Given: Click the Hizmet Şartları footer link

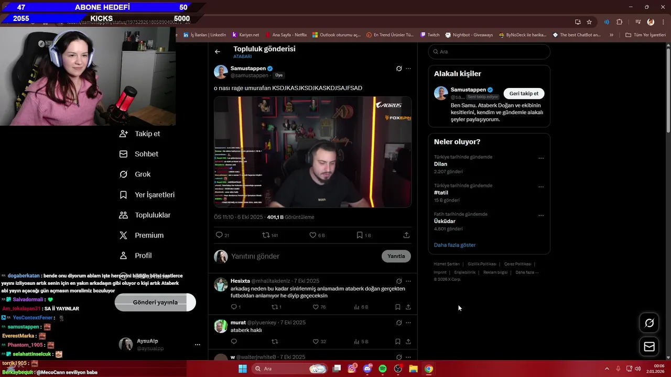Looking at the screenshot, I should coord(447,264).
